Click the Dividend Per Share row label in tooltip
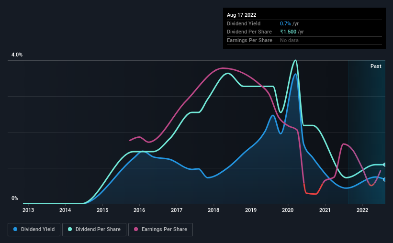Screen dimensions: 393x243 [x=249, y=32]
